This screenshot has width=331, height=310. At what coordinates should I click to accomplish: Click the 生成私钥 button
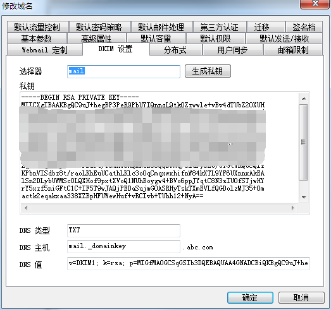(208, 71)
